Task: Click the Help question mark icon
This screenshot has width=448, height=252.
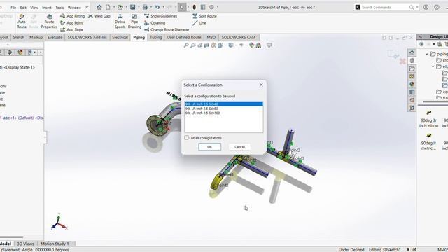Action: coord(437,8)
